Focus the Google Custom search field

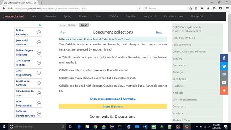click(x=67, y=25)
